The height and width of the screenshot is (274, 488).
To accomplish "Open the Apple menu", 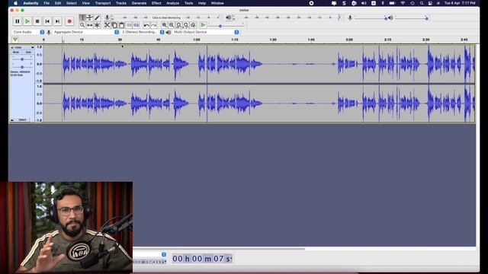I will (x=15, y=3).
